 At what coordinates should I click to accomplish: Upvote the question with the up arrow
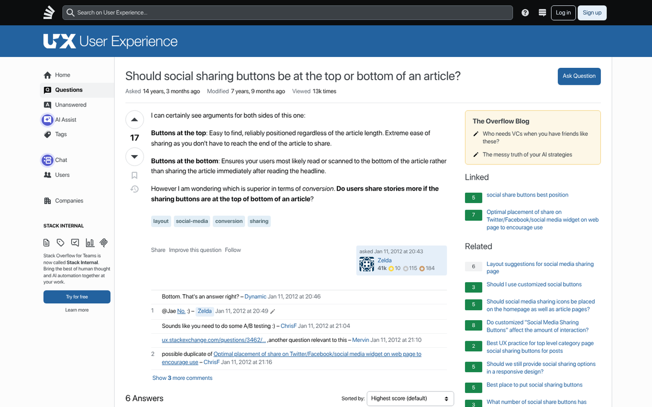(x=134, y=119)
